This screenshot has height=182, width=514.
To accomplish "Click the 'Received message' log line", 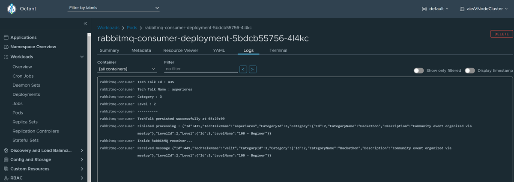I will pyautogui.click(x=294, y=152).
